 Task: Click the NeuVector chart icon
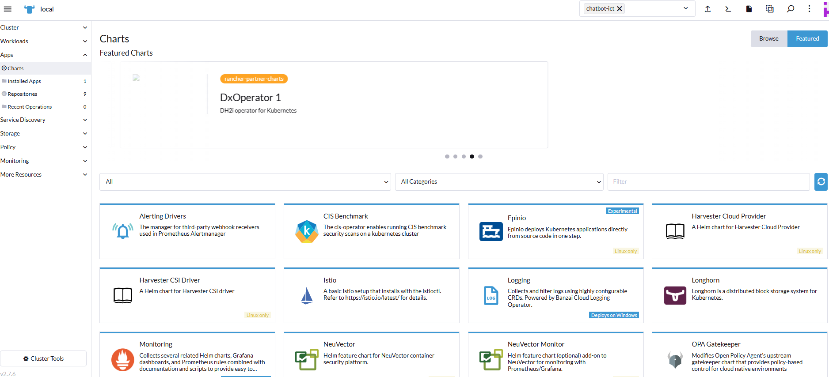[307, 360]
